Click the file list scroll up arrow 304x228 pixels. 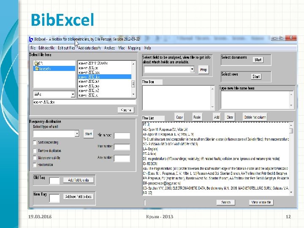click(133, 64)
